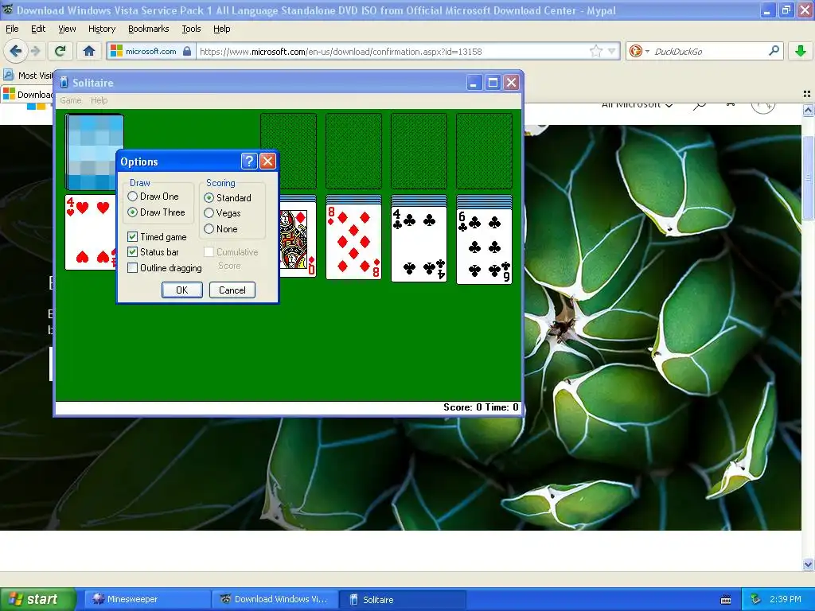Click the first empty foundation slot
This screenshot has height=611, width=815.
pyautogui.click(x=288, y=151)
